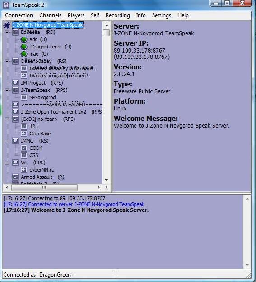Viewport: 256px width, 282px height.
Task: Click channel icon of JM-Progect
Action: (x=15, y=83)
